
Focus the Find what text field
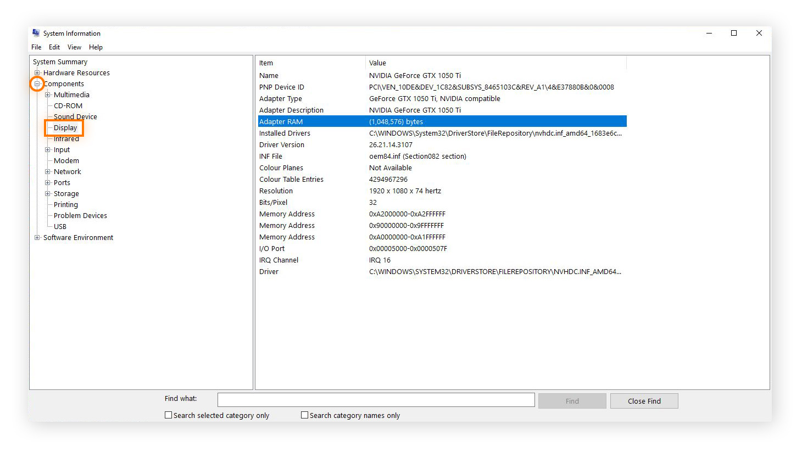tap(376, 400)
